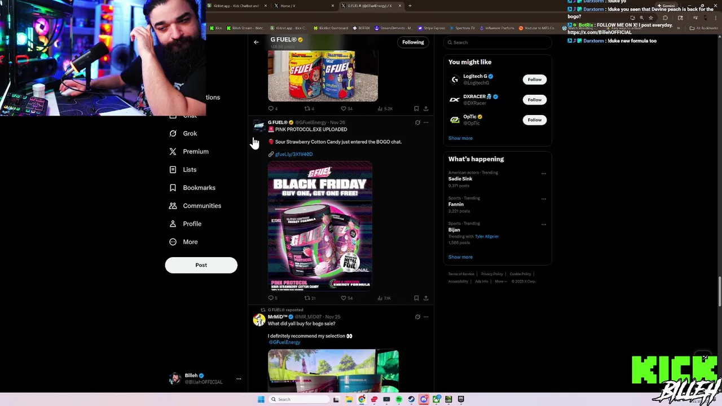Click the Windows taskbar search box
The image size is (722, 406).
298,399
